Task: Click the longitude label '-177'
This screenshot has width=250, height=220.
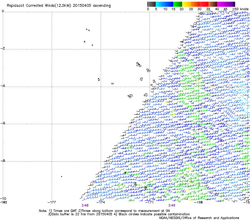Action: coord(52,202)
